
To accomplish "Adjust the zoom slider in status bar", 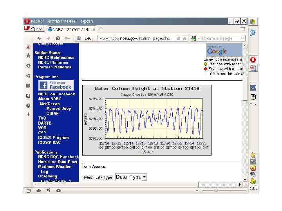I will [216, 191].
